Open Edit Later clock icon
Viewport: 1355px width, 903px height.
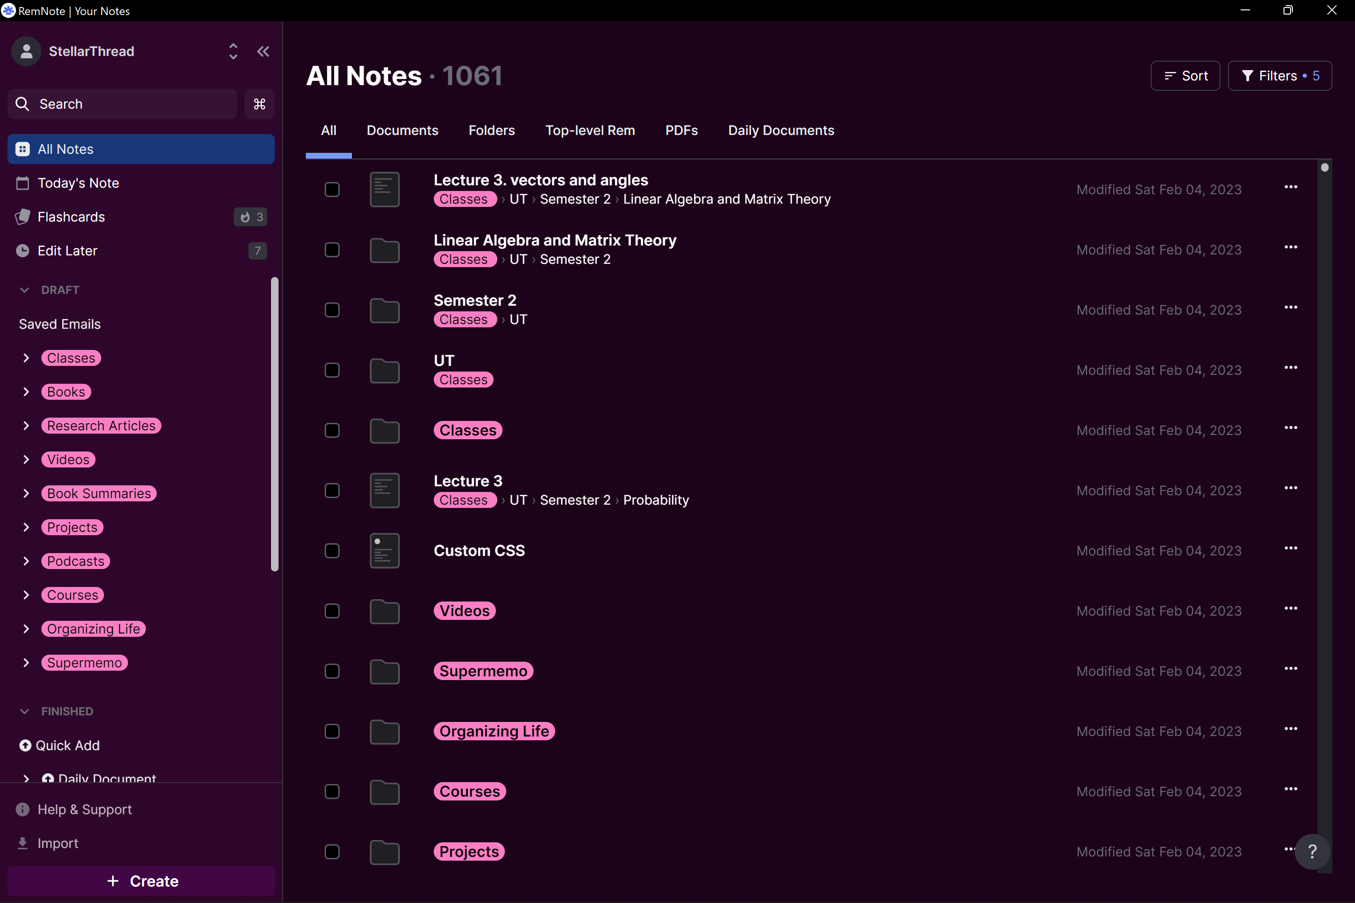pos(23,251)
